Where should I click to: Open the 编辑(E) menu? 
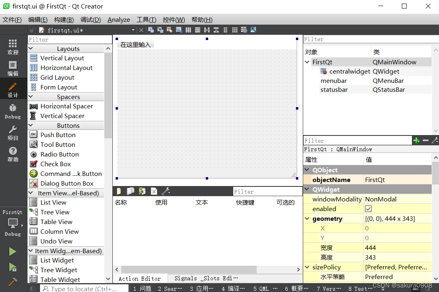coord(38,20)
